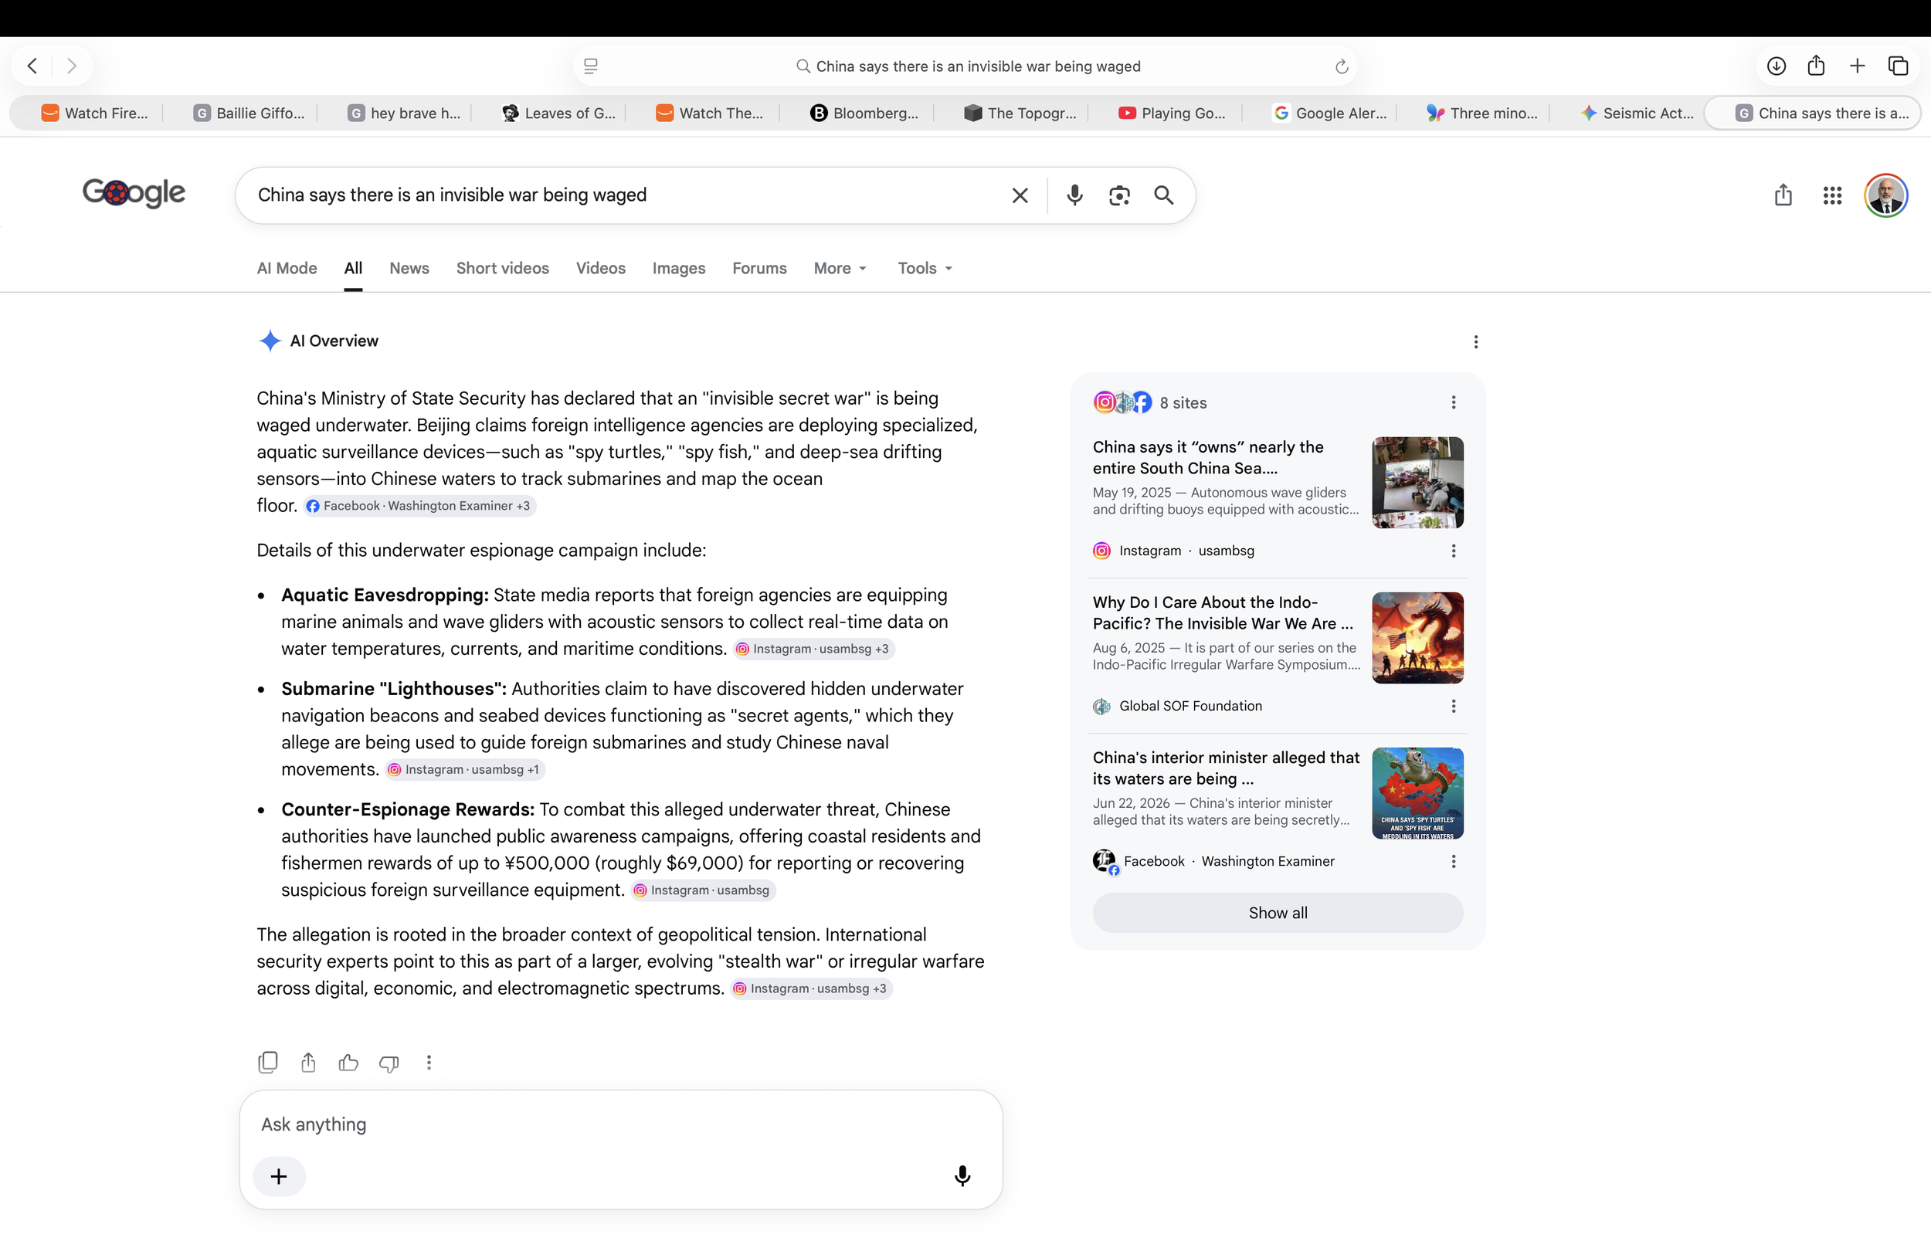Image resolution: width=1931 pixels, height=1248 pixels.
Task: Open the China says it owns South China Sea article
Action: point(1226,458)
